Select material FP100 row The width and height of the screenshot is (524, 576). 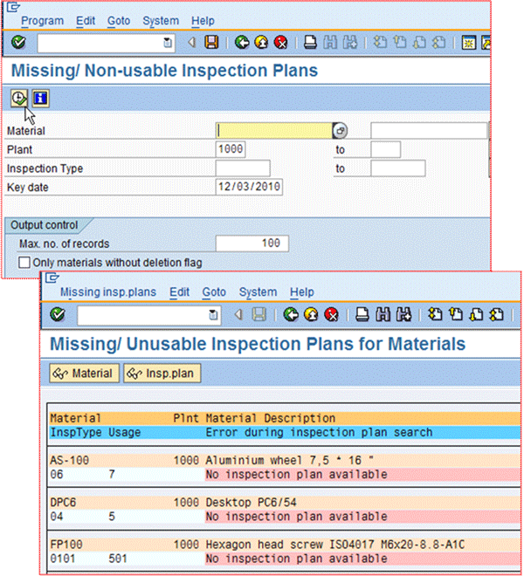click(x=285, y=545)
